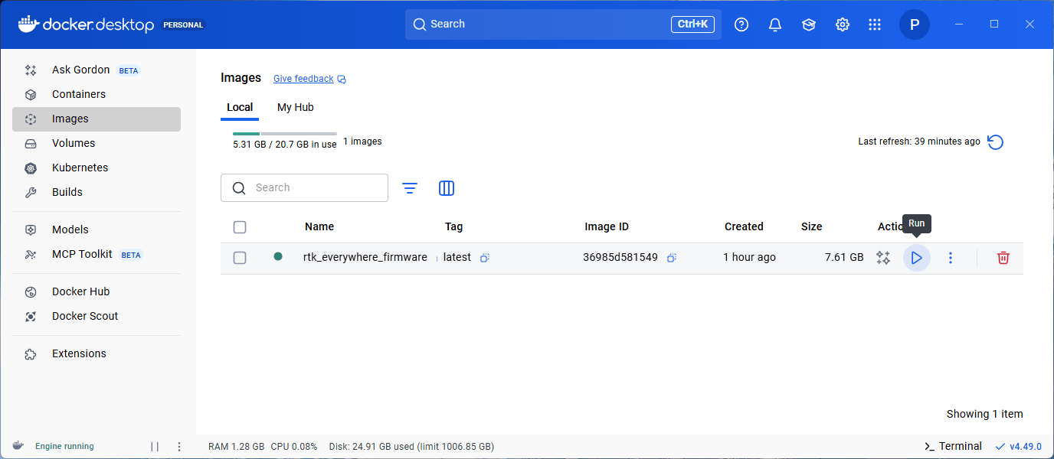Copy the image ID 36985d581549

coord(672,258)
